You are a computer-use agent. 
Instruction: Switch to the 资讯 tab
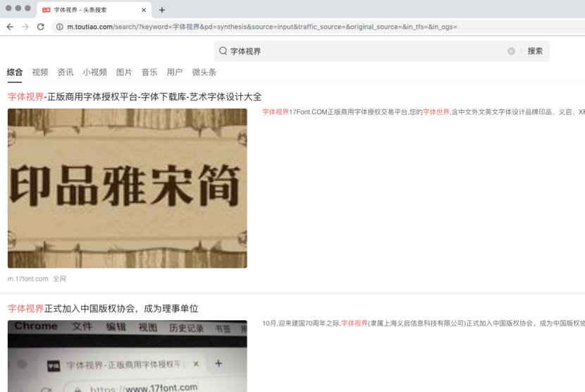pyautogui.click(x=66, y=73)
